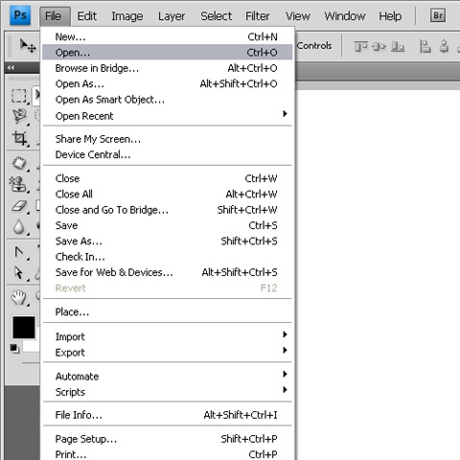The image size is (460, 460).
Task: Open the Edit menu
Action: 87,16
